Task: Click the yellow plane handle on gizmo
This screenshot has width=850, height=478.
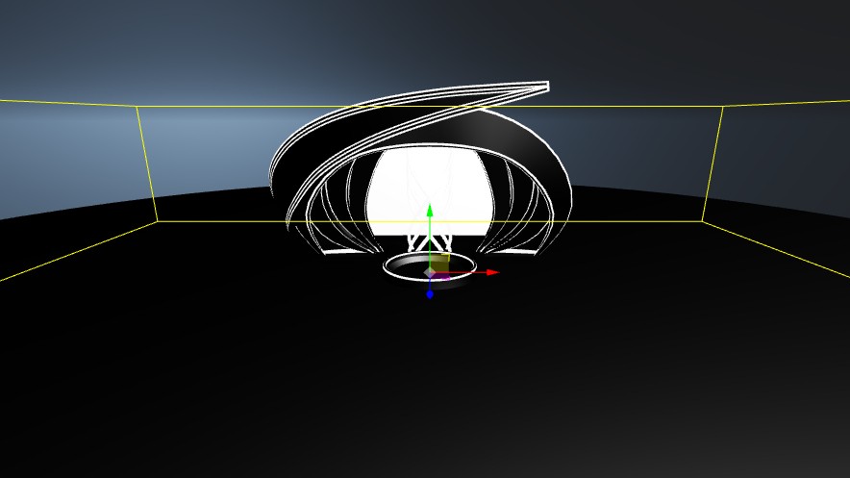Action: tap(439, 262)
